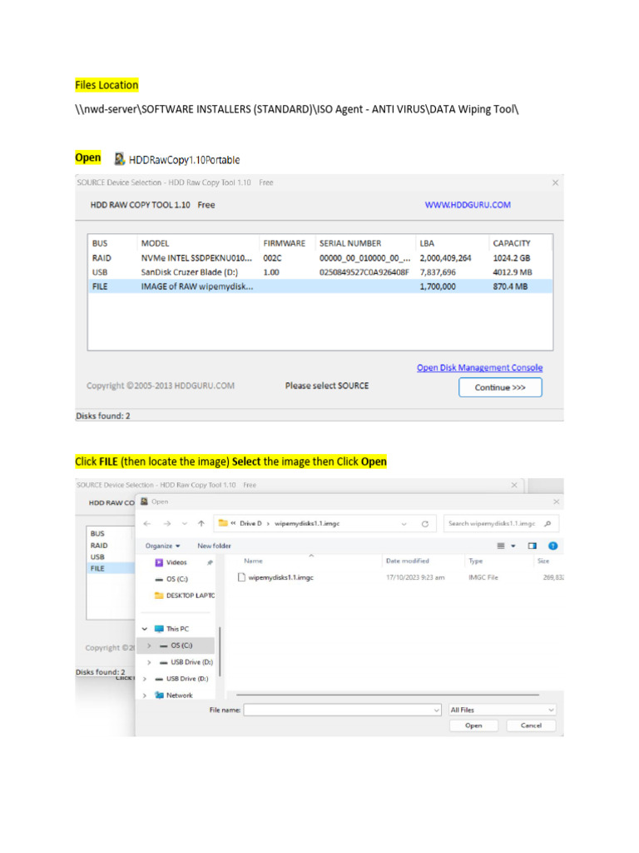Select FILE row in background HDD Raw Copy window
Screen dimensions: 639x853
tap(111, 568)
